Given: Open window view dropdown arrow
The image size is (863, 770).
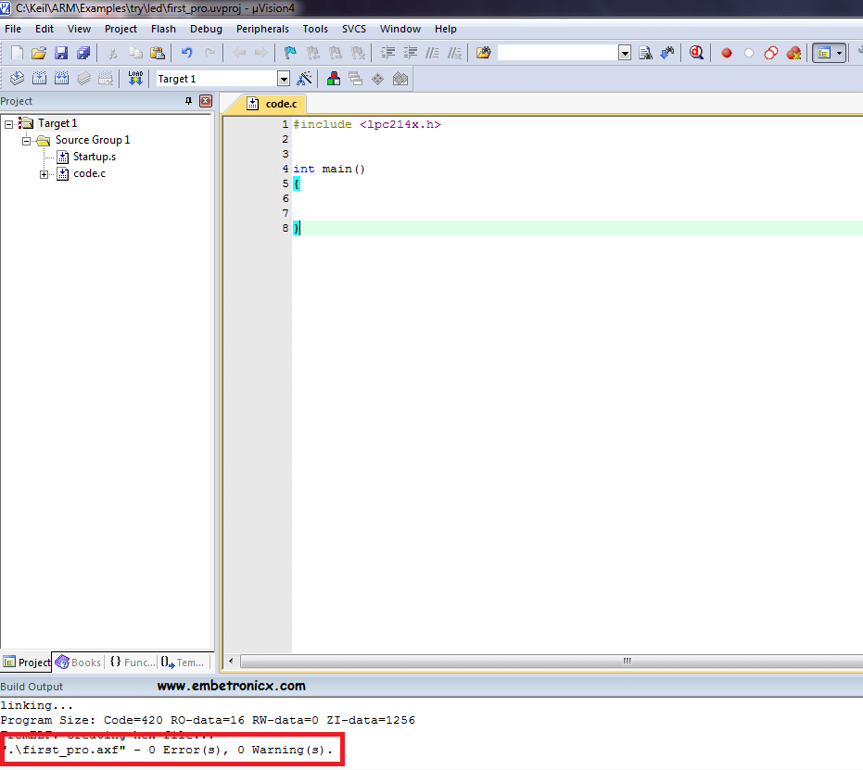Looking at the screenshot, I should (839, 54).
